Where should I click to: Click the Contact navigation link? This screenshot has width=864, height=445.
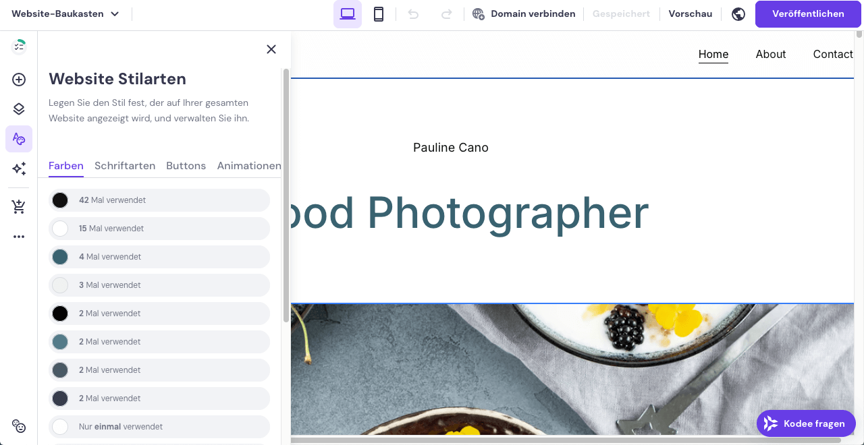(833, 55)
